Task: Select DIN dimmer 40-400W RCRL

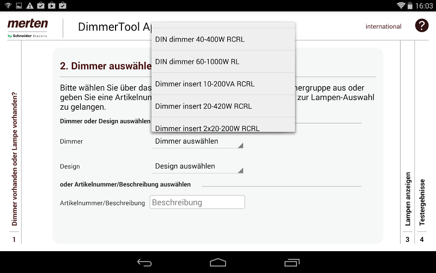Action: tap(223, 39)
